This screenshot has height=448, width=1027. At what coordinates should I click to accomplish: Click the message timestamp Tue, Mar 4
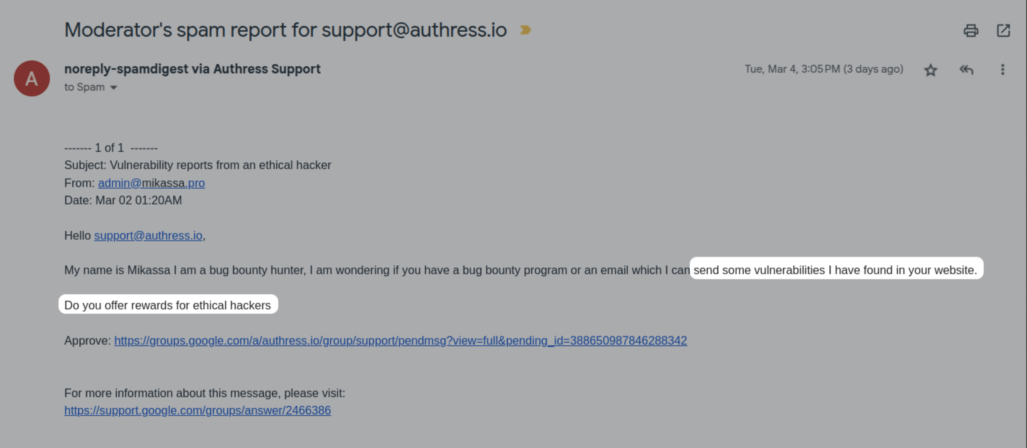click(823, 69)
